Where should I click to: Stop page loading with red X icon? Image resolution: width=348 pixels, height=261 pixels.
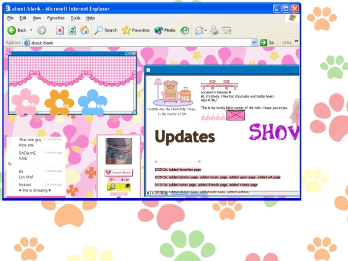tap(60, 30)
